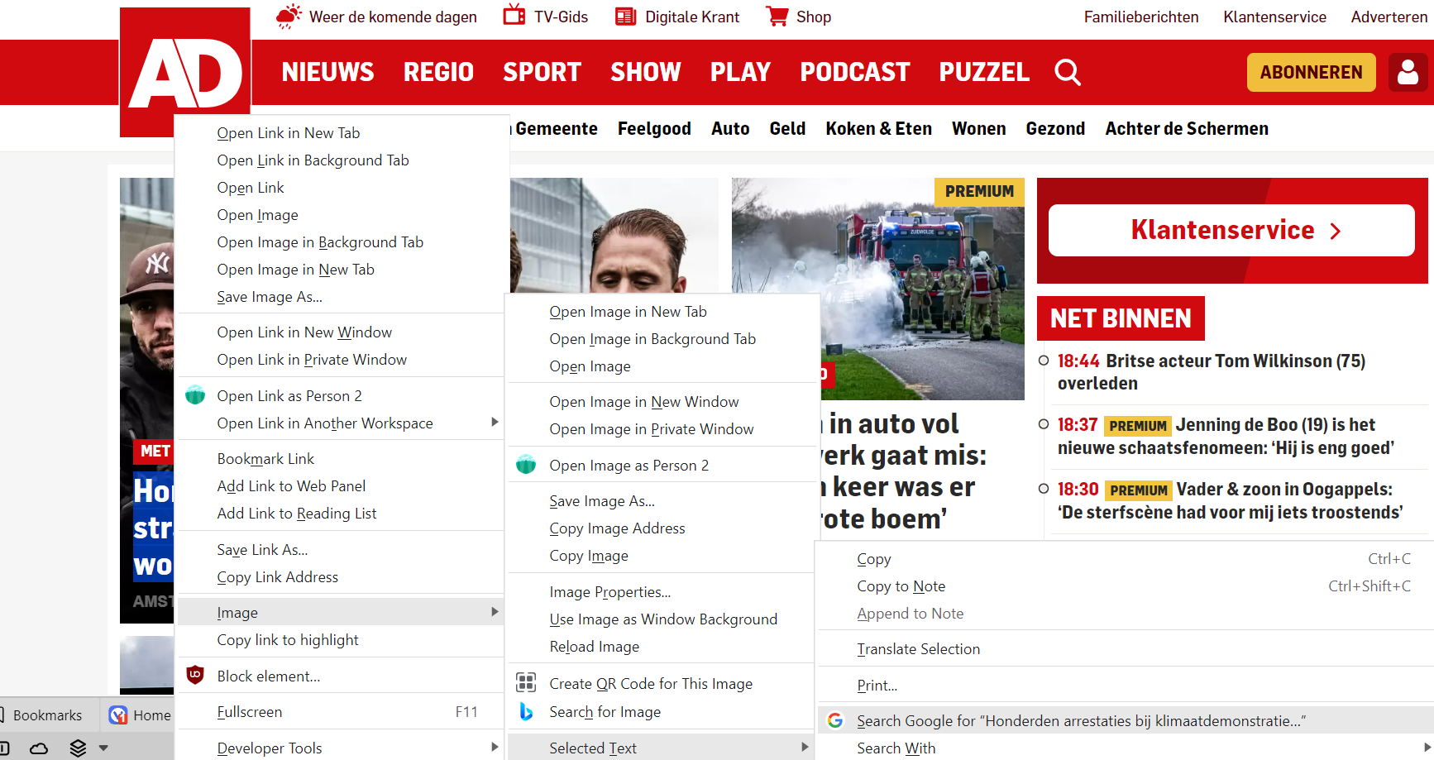The width and height of the screenshot is (1434, 760).
Task: Click the Person 2 avatar beside Open Link
Action: (x=195, y=395)
